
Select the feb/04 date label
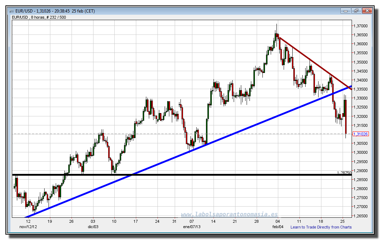pyautogui.click(x=277, y=227)
